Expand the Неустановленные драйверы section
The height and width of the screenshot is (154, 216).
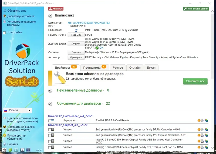tap(50, 91)
